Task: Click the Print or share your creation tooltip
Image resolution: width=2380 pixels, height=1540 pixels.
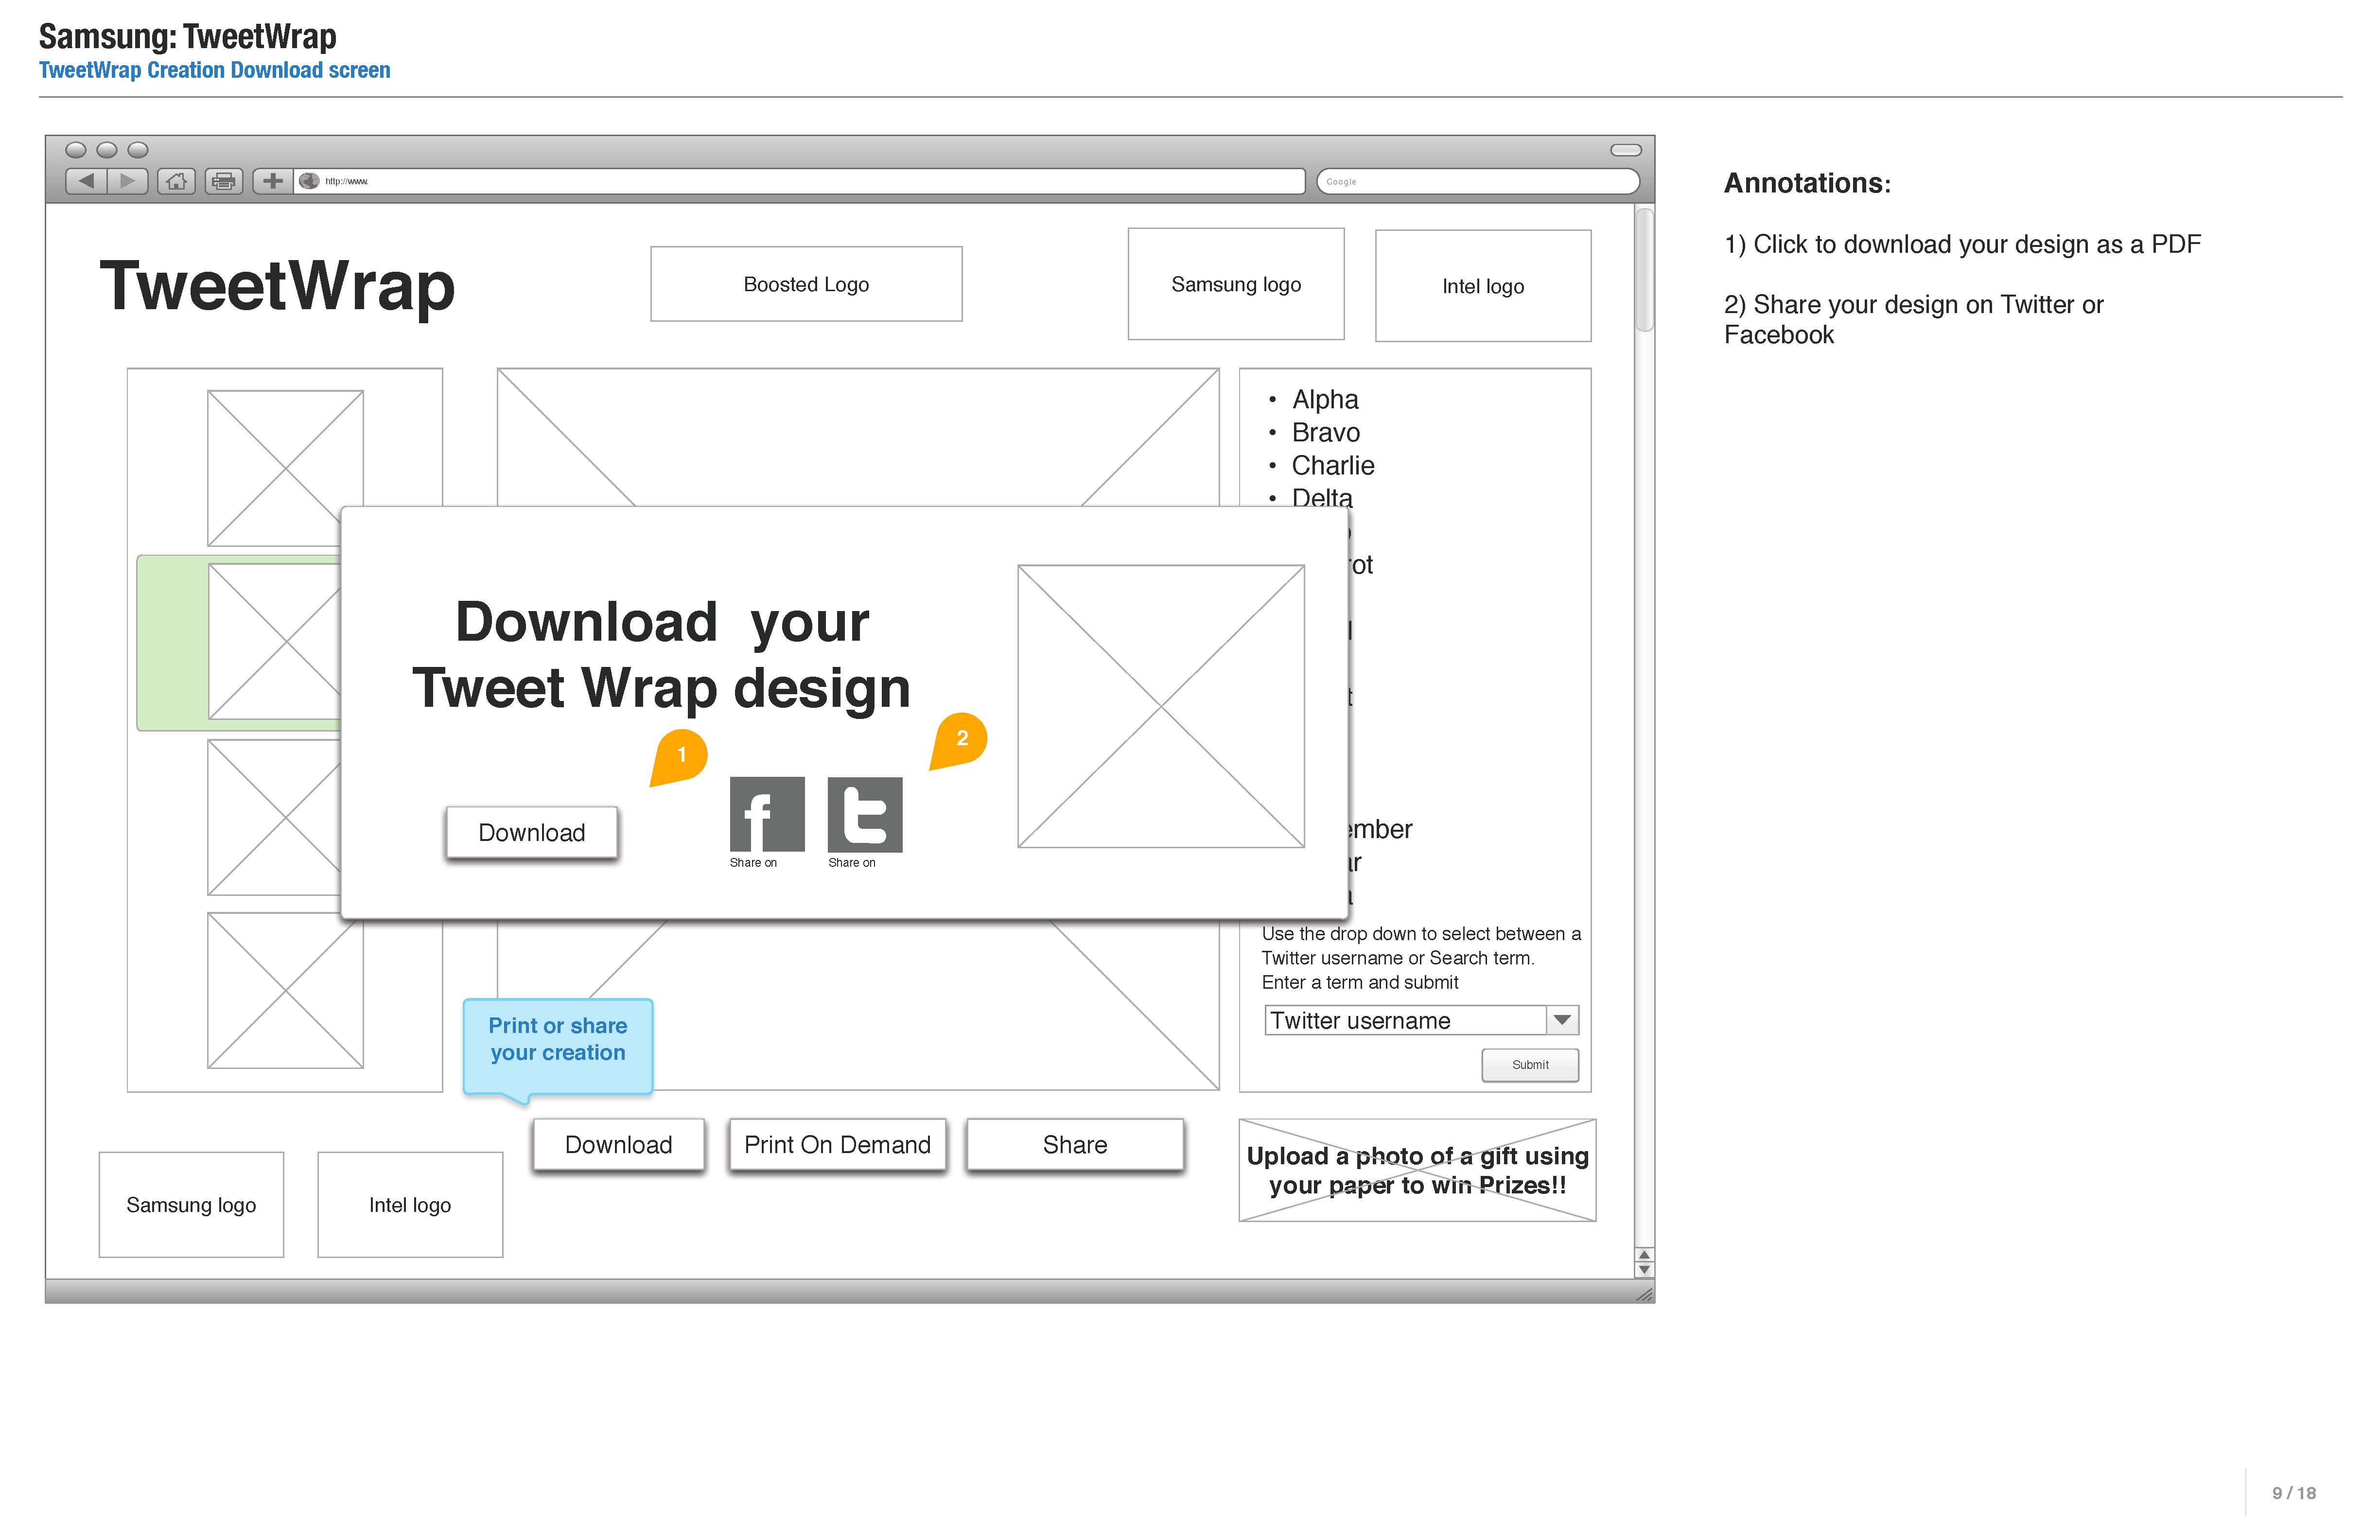Action: coord(558,1046)
